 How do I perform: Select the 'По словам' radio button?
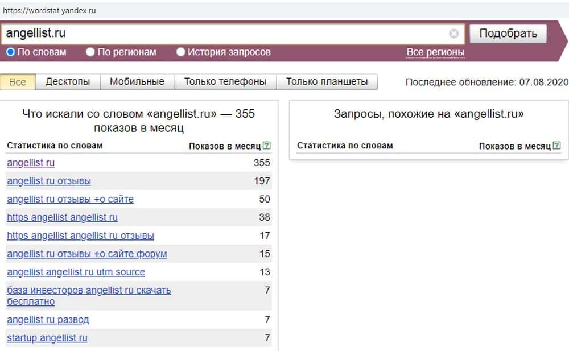[11, 52]
